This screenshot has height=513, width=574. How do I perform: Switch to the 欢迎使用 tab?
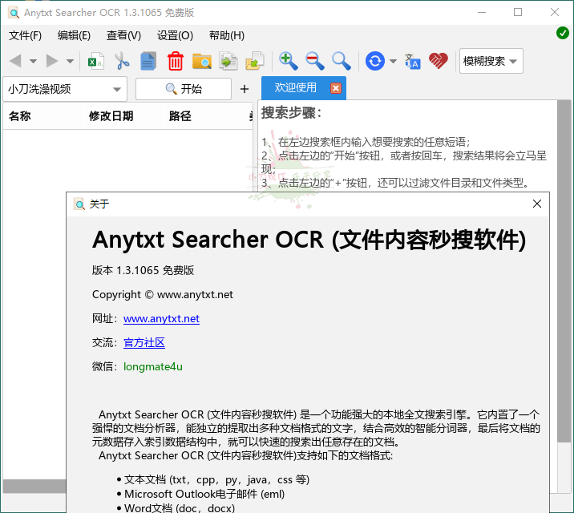point(295,88)
